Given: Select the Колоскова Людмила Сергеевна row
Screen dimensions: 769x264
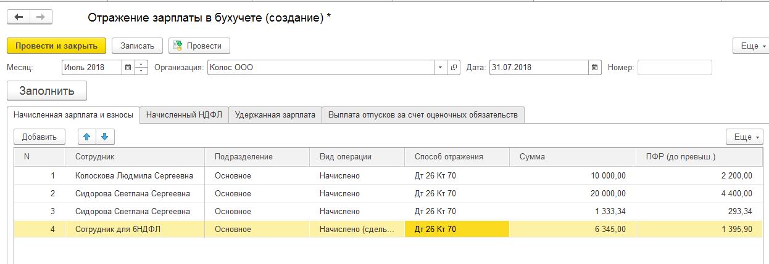Looking at the screenshot, I should (x=134, y=176).
